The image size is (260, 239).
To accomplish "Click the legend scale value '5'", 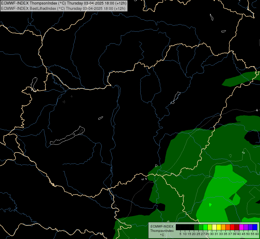I will [180, 234].
